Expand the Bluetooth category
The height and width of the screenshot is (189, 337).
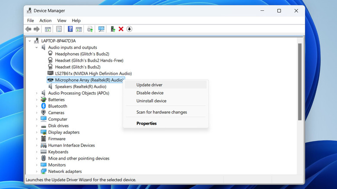pyautogui.click(x=37, y=106)
